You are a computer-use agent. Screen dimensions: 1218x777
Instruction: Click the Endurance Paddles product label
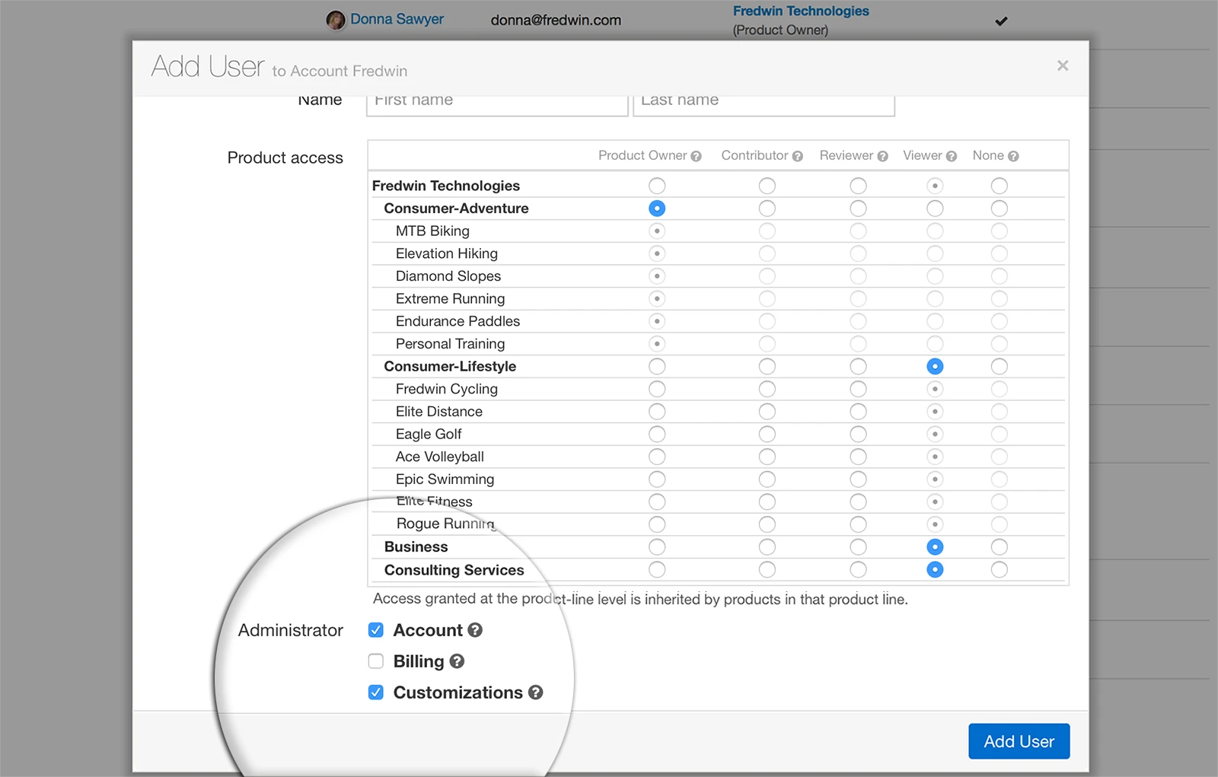click(458, 322)
